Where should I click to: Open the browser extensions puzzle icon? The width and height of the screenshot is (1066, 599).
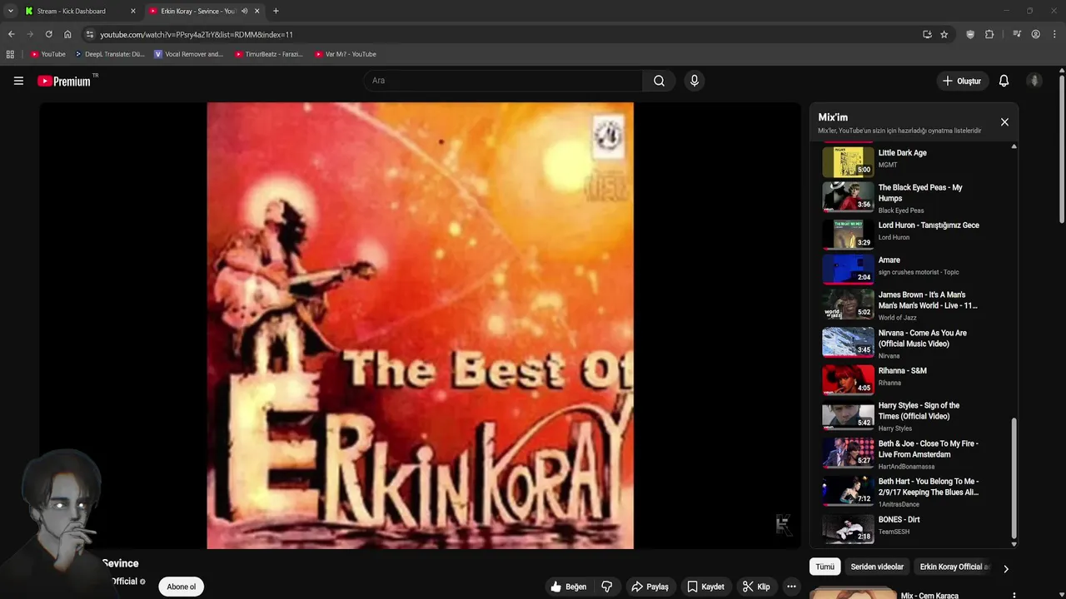click(x=989, y=34)
